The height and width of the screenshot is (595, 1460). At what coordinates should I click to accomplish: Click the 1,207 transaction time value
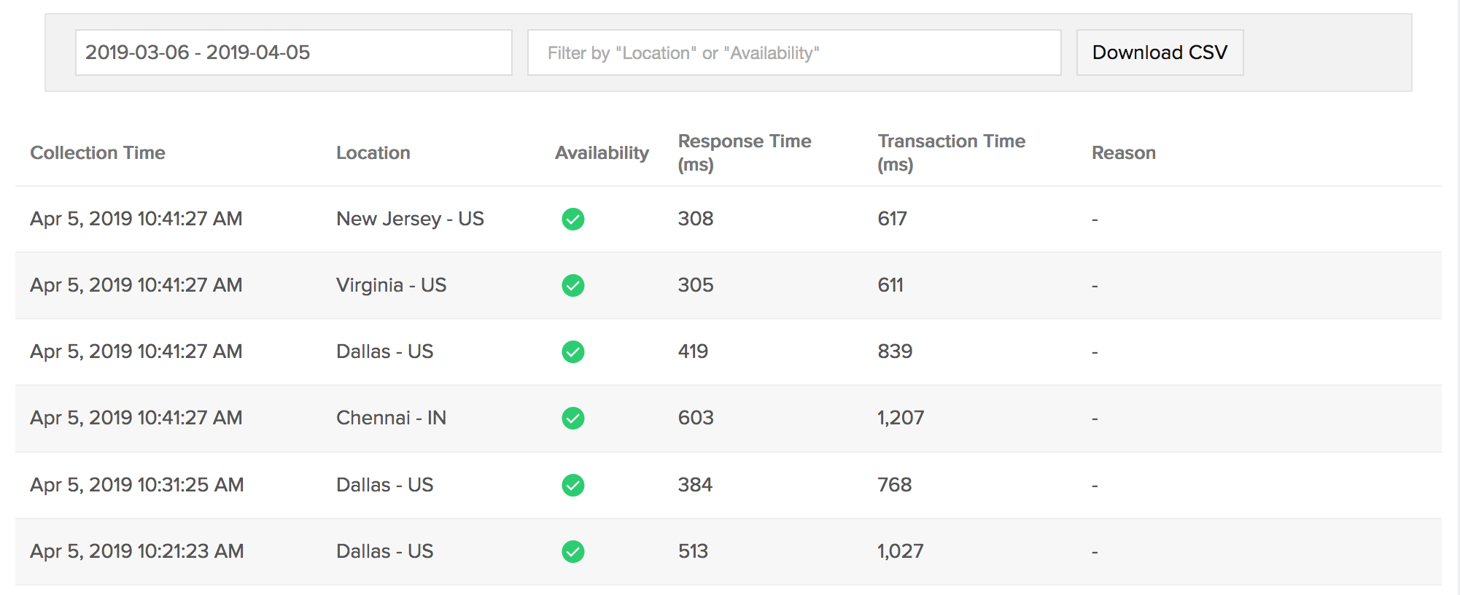pos(900,418)
